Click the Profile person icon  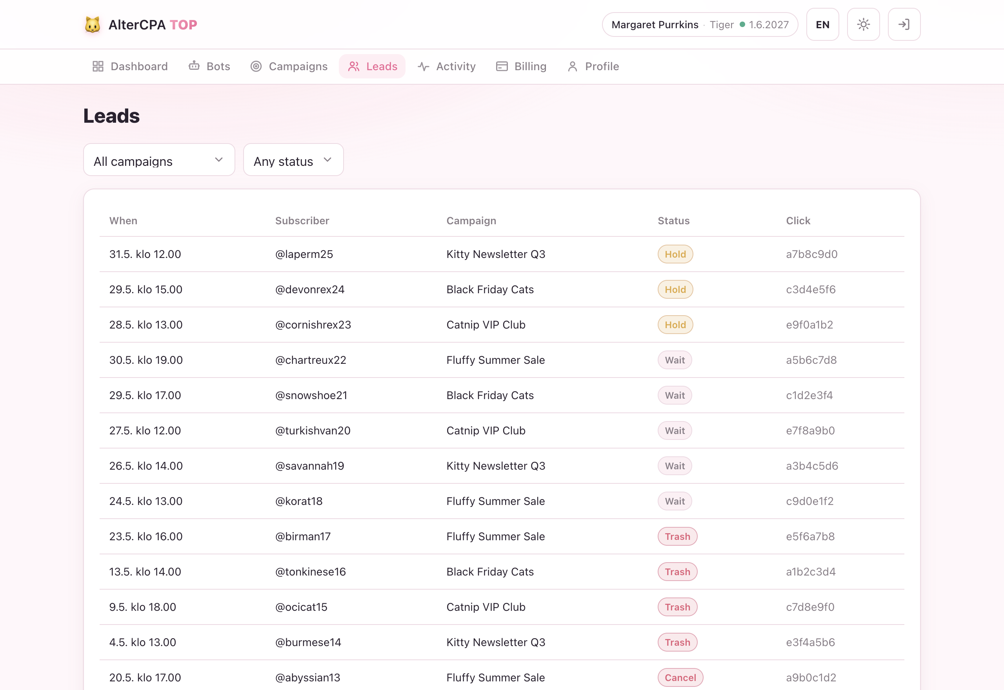pos(573,66)
